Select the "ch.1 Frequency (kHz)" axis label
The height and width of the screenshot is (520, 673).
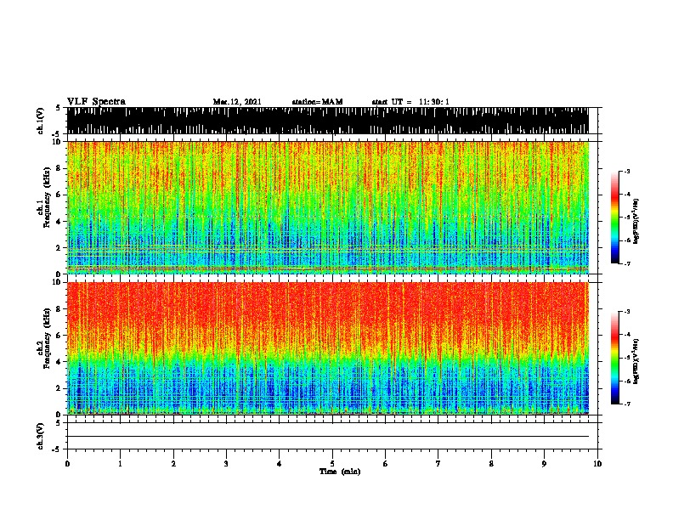pyautogui.click(x=43, y=197)
